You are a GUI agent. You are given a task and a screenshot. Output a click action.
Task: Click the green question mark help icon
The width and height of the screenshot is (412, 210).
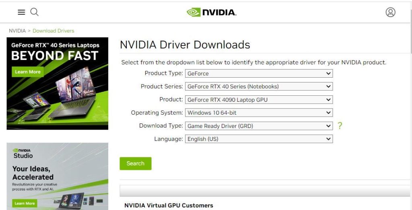point(340,126)
